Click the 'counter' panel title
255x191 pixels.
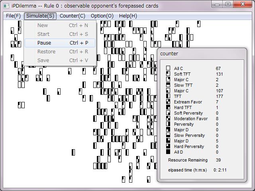point(169,54)
